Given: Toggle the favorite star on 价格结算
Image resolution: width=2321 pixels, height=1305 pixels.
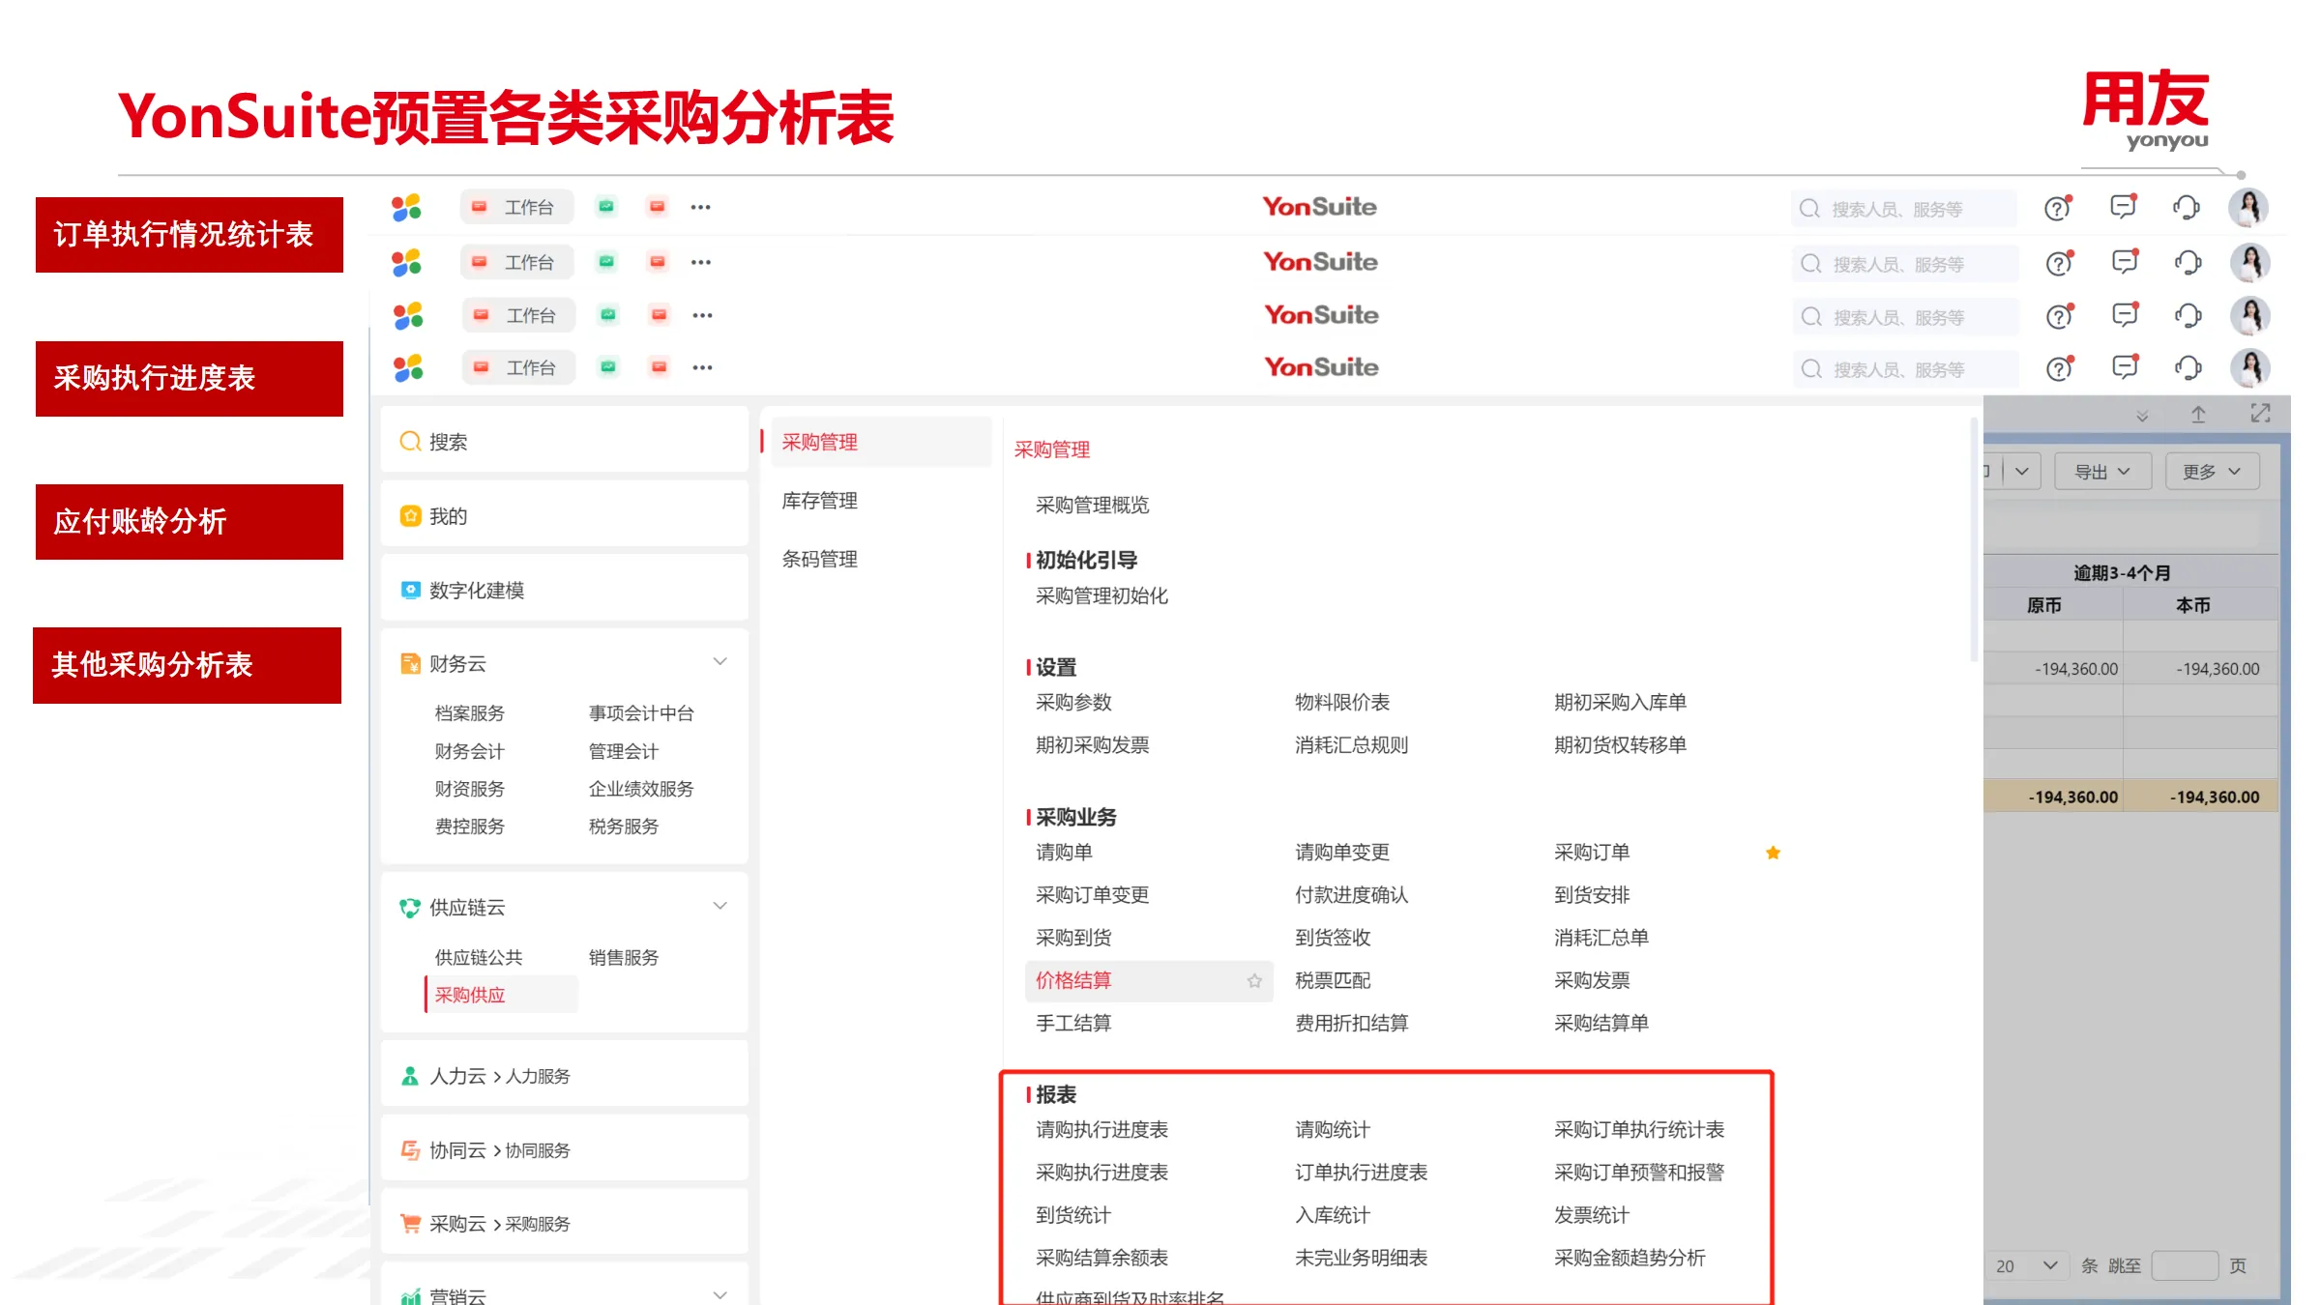Looking at the screenshot, I should pyautogui.click(x=1254, y=981).
